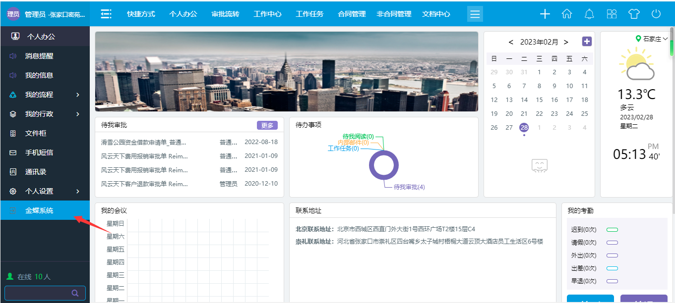675x303 pixels.
Task: Select date 15 in the calendar
Action: point(539,100)
